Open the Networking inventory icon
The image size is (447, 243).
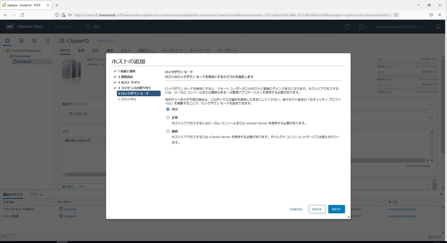tap(48, 41)
